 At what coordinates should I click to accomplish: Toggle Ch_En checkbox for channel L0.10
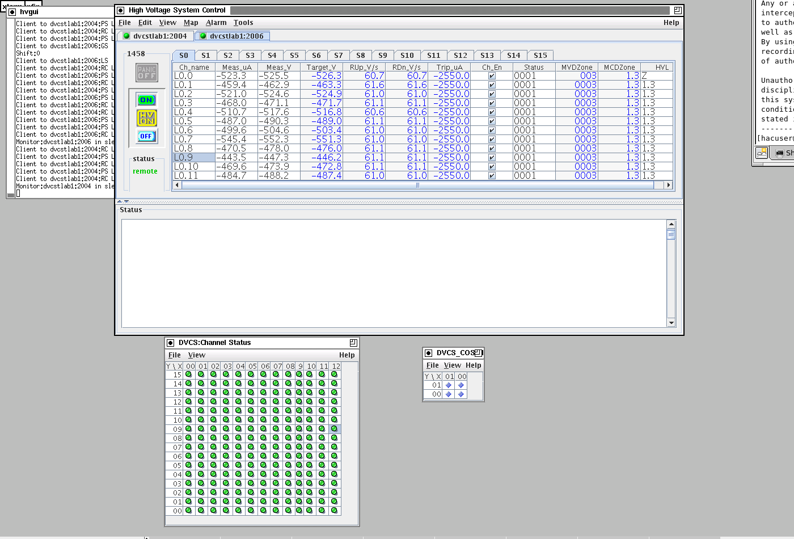(492, 167)
